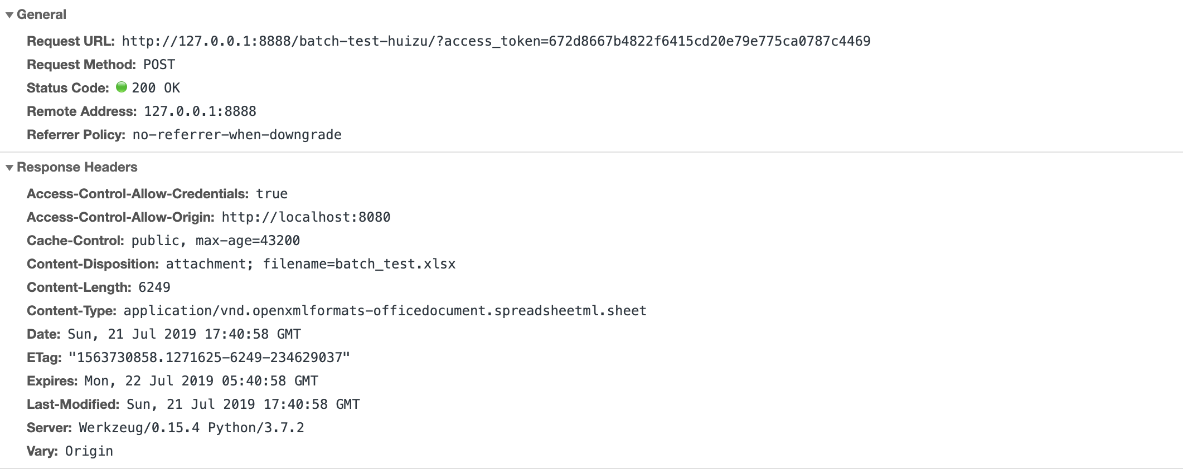Collapse the General section triangle
1183x469 pixels.
pos(9,15)
